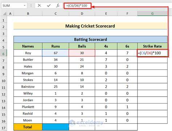
Task: Click the cell containing Bairstow
Action: 28,86
